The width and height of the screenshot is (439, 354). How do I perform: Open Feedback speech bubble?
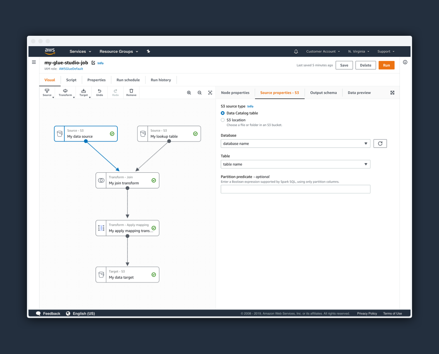[x=39, y=314]
